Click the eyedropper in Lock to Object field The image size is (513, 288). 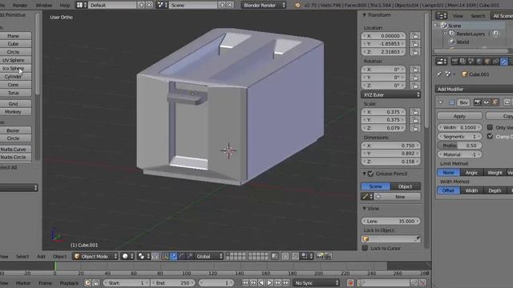point(417,238)
